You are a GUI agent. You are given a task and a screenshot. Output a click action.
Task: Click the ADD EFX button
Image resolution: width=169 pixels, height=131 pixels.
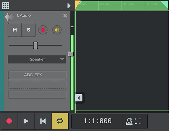pos(37,75)
